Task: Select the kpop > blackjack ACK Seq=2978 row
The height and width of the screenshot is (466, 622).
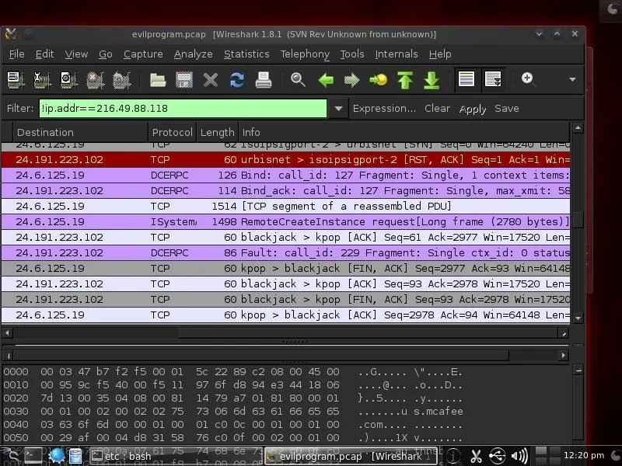Action: [285, 315]
